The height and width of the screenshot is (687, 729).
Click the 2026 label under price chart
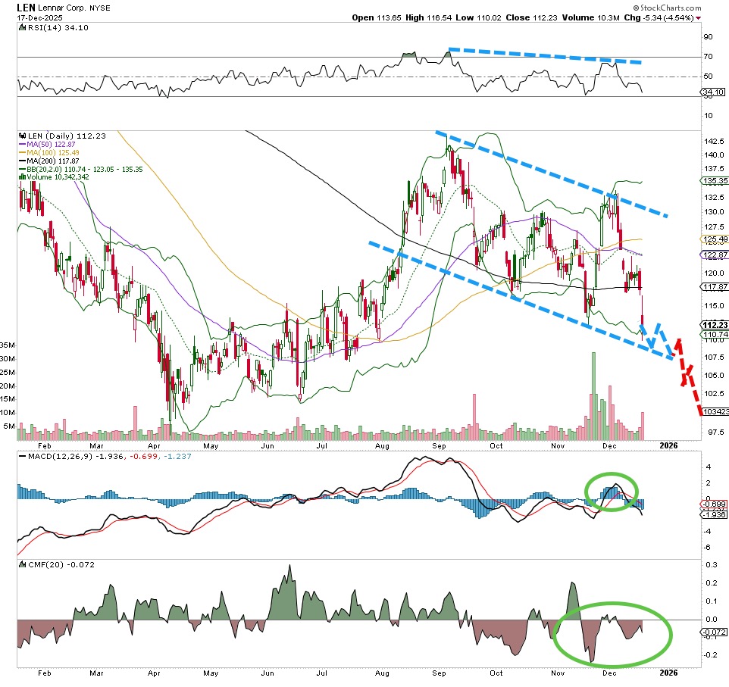coord(668,446)
